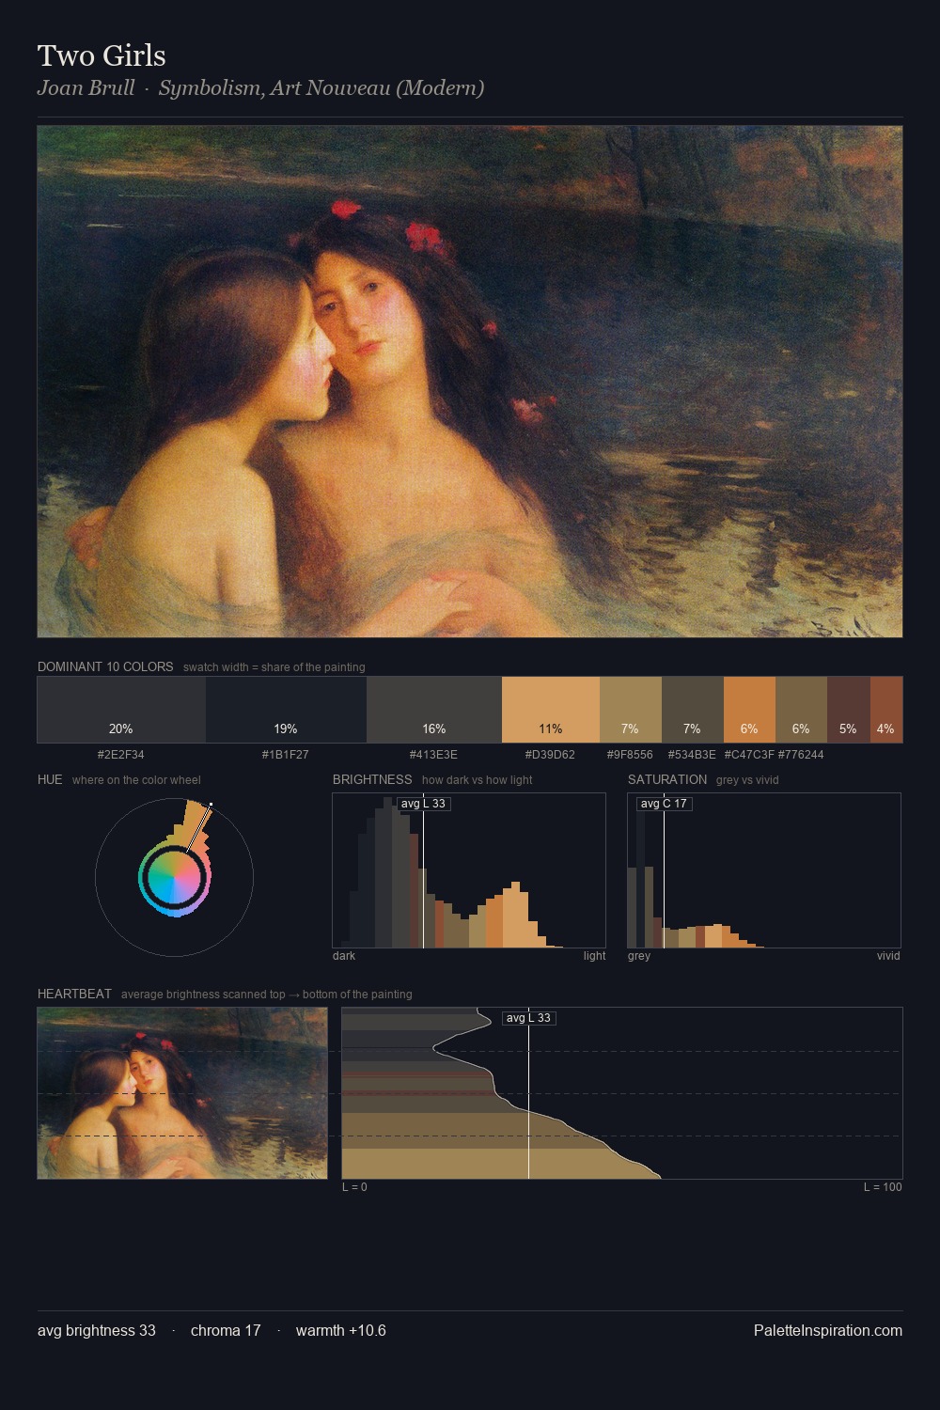Click the 'avg C 17' label in saturation chart
Screen dimensions: 940x1410
pyautogui.click(x=664, y=804)
